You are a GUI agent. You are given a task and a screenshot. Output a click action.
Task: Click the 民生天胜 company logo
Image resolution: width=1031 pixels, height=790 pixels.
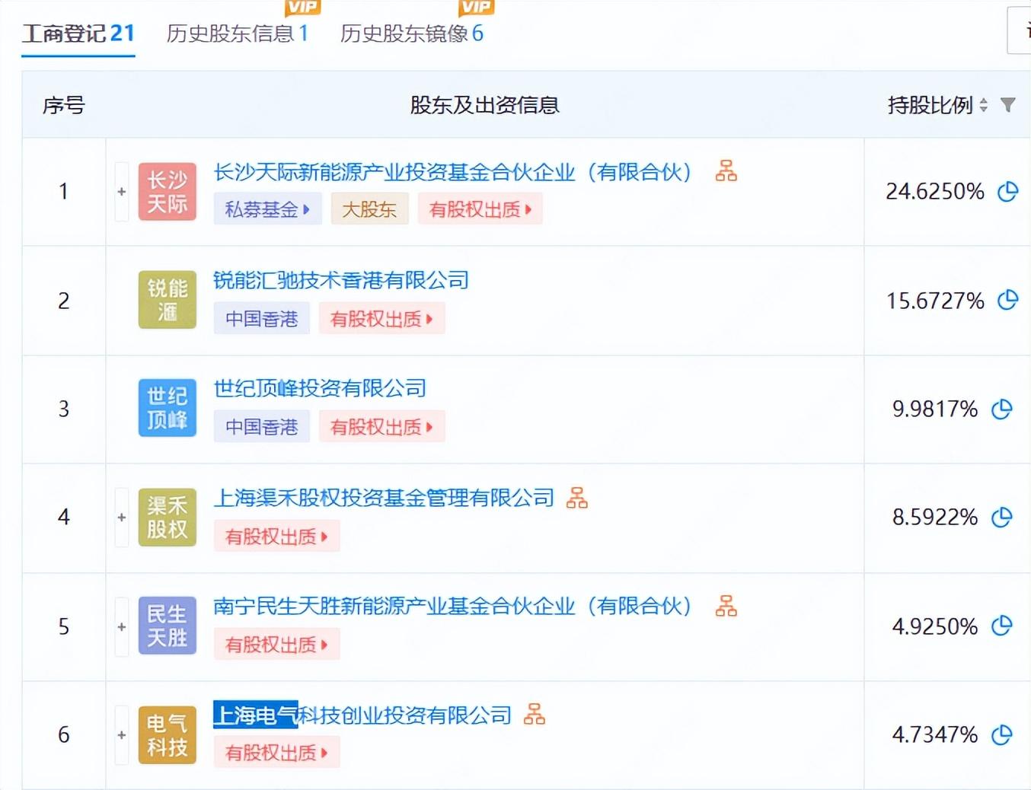point(168,626)
